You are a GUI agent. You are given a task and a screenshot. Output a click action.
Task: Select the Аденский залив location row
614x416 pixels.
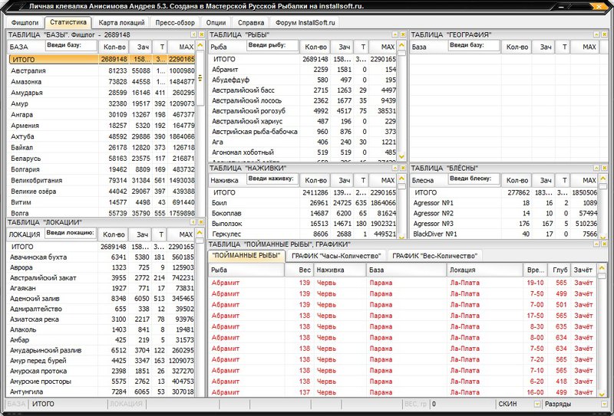(101, 299)
